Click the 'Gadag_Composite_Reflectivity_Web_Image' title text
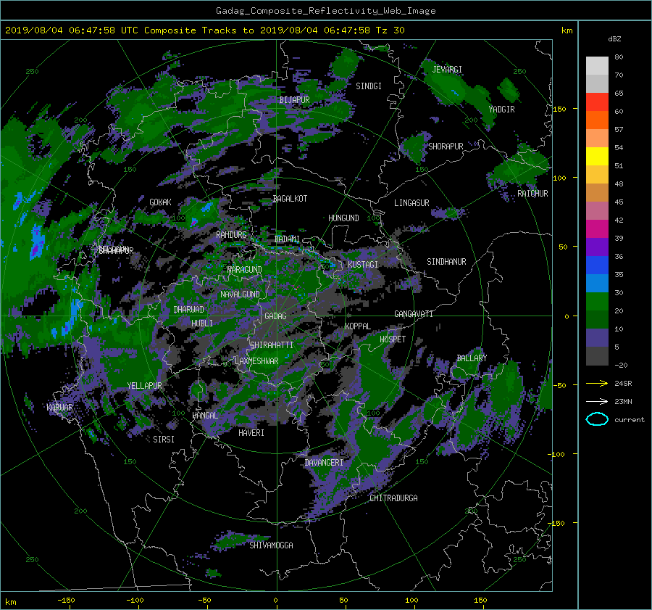The width and height of the screenshot is (652, 610). tap(325, 11)
